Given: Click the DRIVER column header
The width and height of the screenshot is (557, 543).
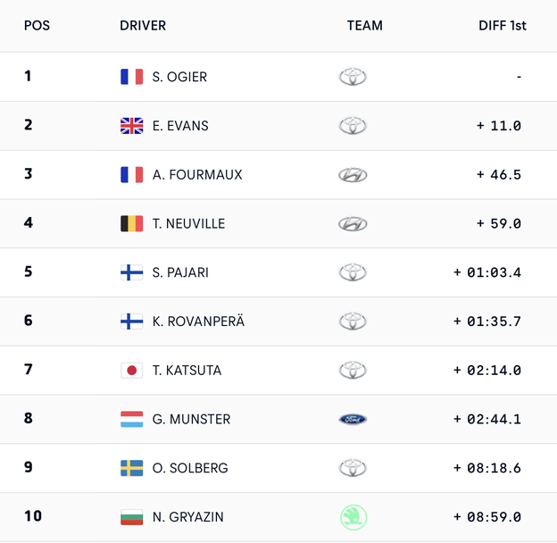Looking at the screenshot, I should (143, 26).
